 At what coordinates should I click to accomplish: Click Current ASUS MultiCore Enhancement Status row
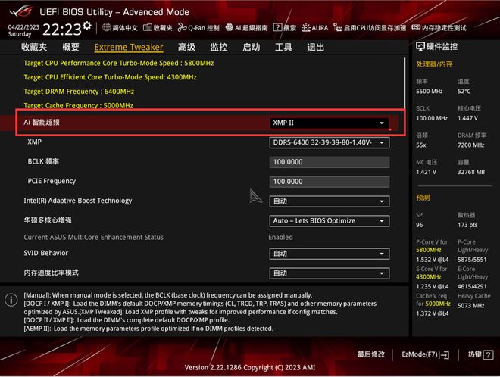coord(204,238)
